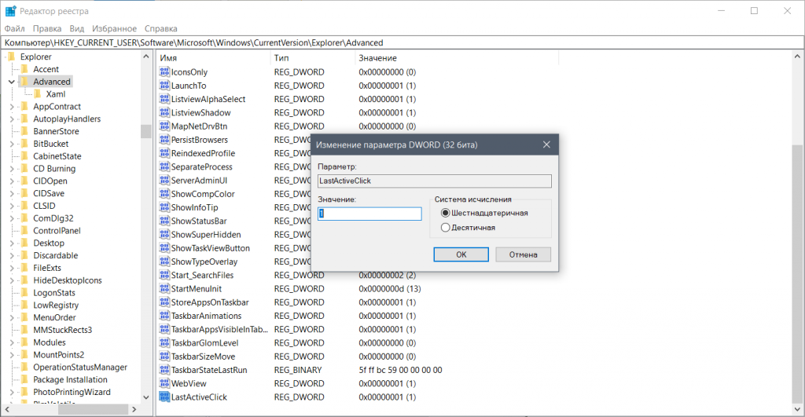805x417 pixels.
Task: Open the Файл menu
Action: coord(14,28)
